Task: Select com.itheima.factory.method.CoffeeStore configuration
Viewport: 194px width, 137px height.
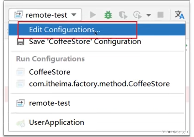Action: pyautogui.click(x=97, y=84)
